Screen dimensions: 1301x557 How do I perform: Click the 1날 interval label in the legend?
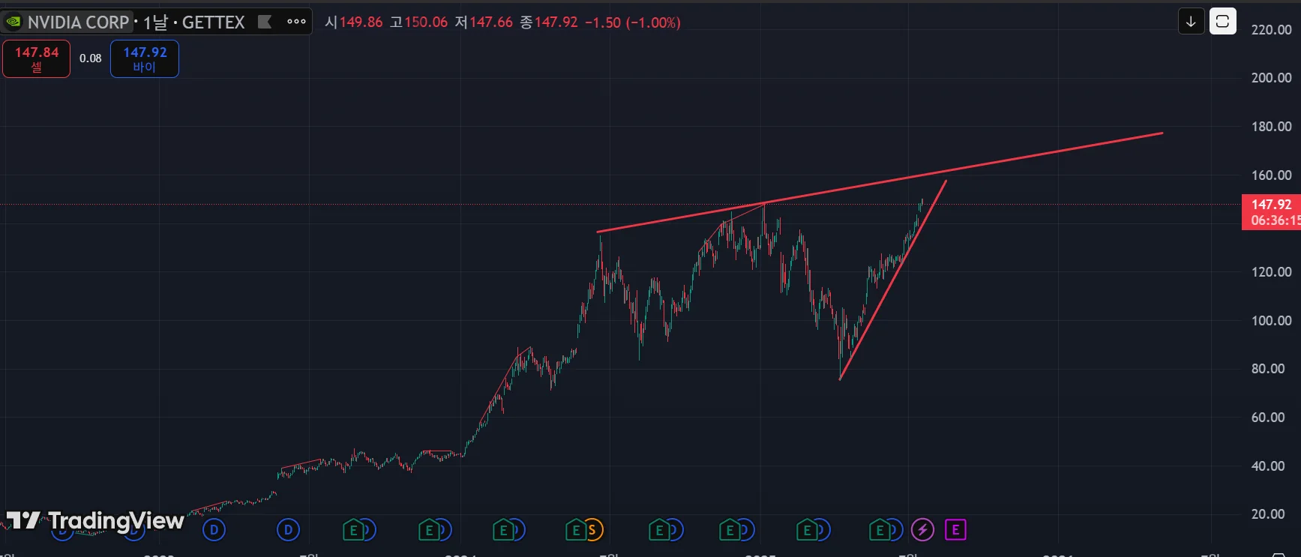(155, 22)
